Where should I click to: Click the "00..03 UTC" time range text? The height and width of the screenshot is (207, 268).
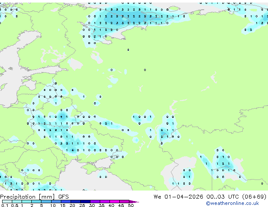coord(222,196)
